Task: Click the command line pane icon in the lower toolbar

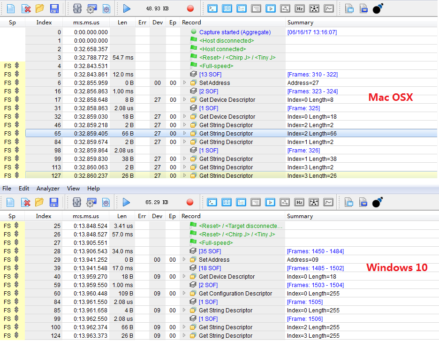Action: click(x=212, y=202)
